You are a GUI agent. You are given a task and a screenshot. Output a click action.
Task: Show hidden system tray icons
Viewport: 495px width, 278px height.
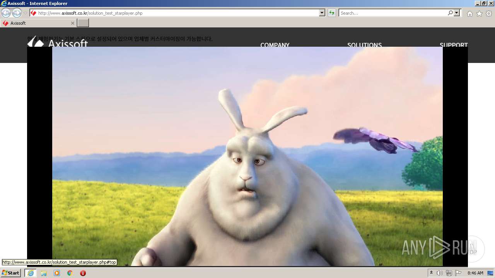point(432,273)
